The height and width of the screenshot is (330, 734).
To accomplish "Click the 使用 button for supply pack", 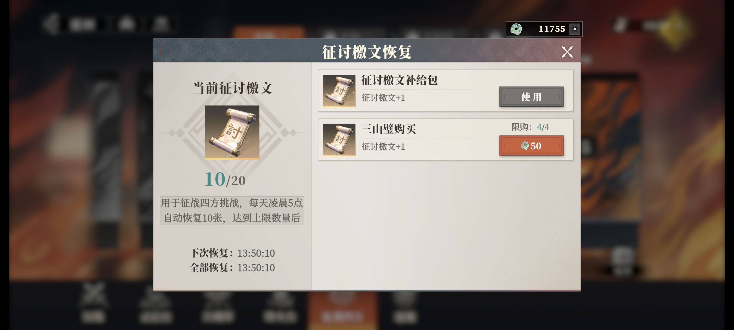I will tap(531, 97).
